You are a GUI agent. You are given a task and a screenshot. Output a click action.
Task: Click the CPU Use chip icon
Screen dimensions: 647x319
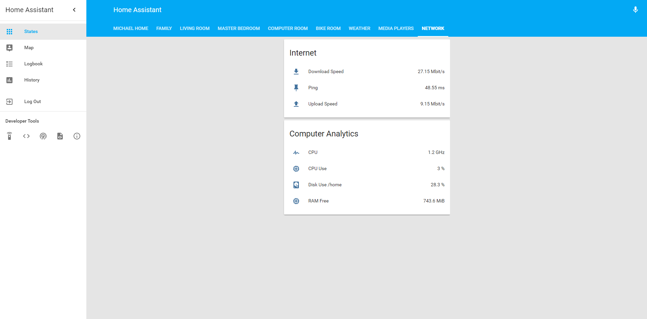coord(296,169)
